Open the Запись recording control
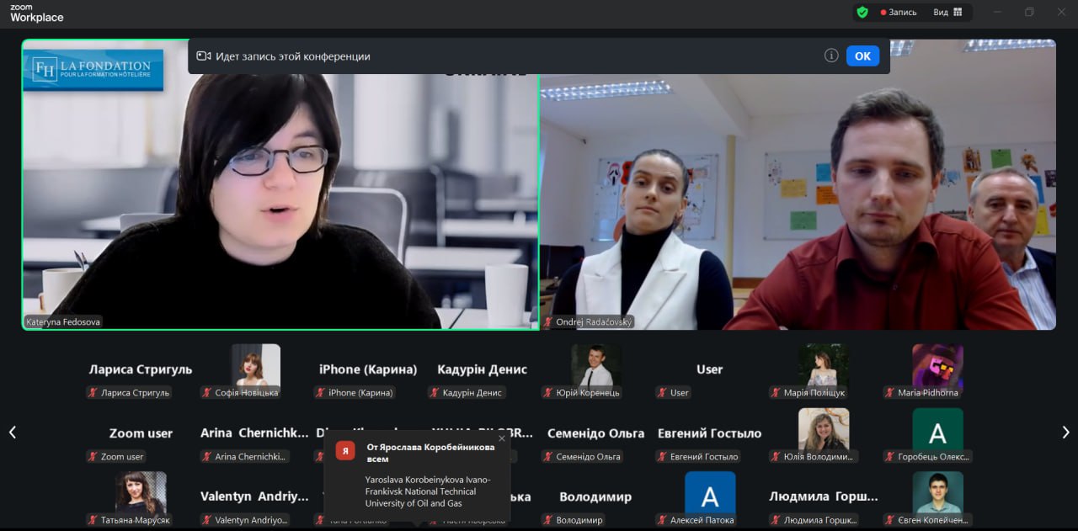 coord(898,13)
